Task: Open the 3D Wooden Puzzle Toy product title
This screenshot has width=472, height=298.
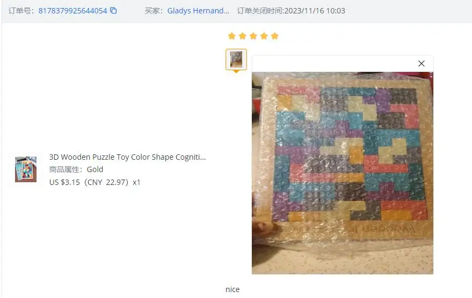Action: click(x=127, y=157)
